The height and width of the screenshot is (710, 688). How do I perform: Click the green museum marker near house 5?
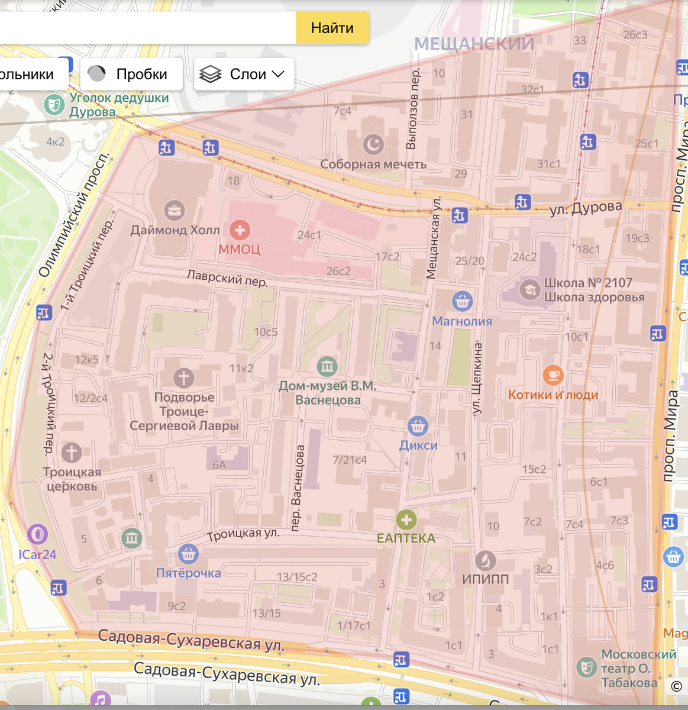pyautogui.click(x=131, y=538)
